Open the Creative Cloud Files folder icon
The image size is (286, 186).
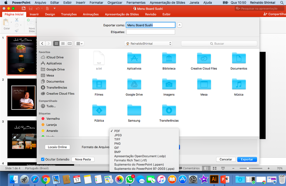204,58
